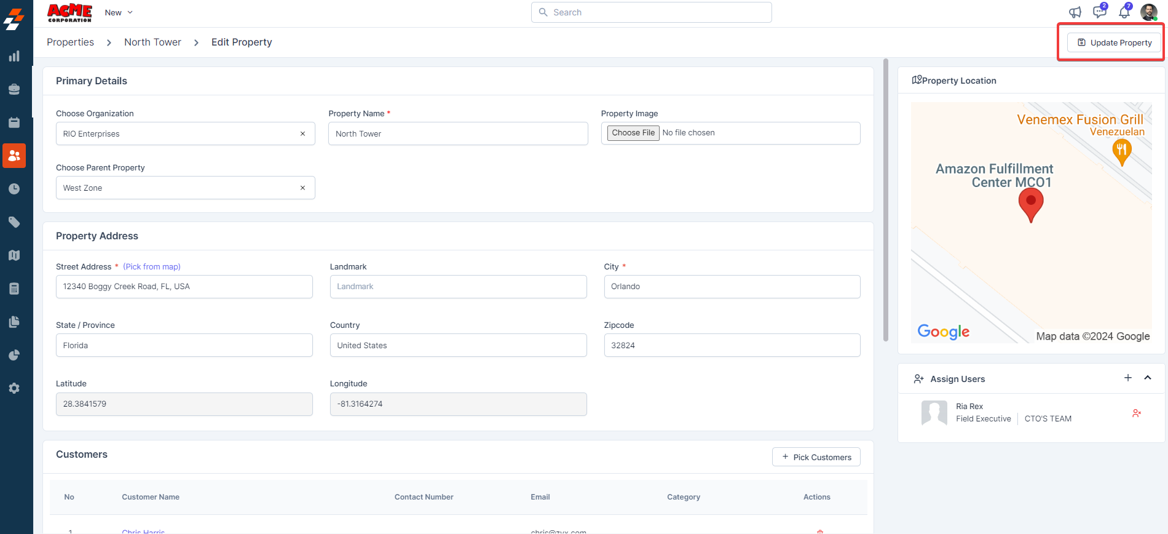Click the plus icon to add user

[x=1128, y=378]
